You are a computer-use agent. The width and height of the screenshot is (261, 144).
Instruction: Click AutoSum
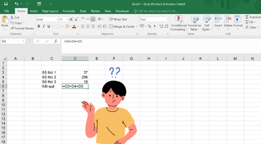[x=253, y=17]
